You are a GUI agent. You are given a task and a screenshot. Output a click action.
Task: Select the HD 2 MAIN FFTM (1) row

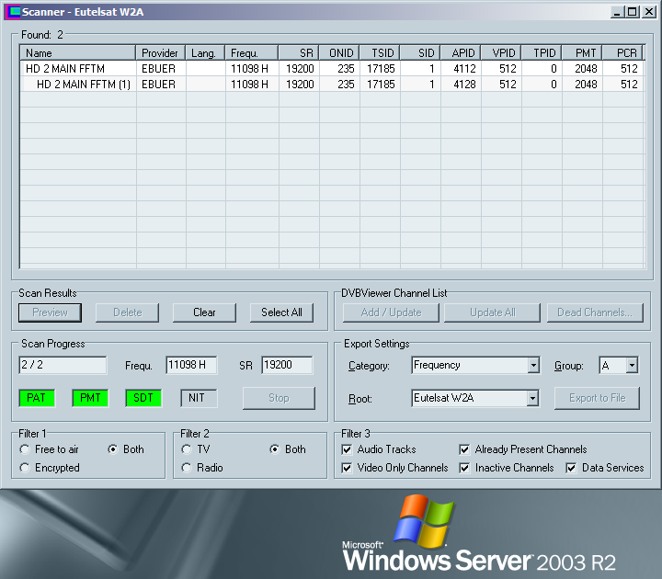[332, 85]
